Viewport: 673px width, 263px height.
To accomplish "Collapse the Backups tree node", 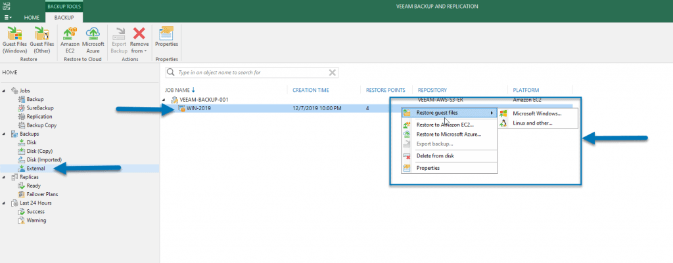I will point(5,134).
